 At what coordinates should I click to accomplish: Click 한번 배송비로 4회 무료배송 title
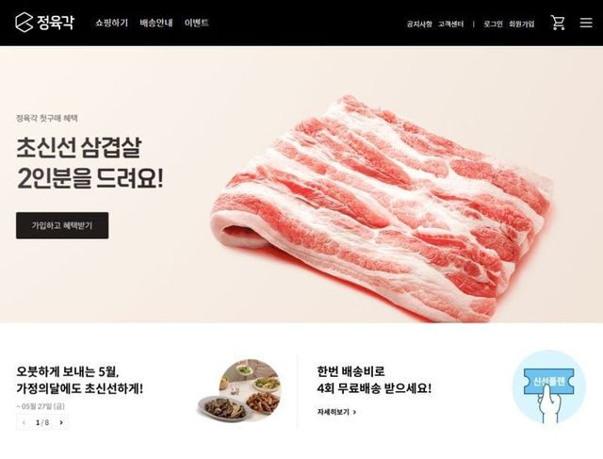pos(374,380)
